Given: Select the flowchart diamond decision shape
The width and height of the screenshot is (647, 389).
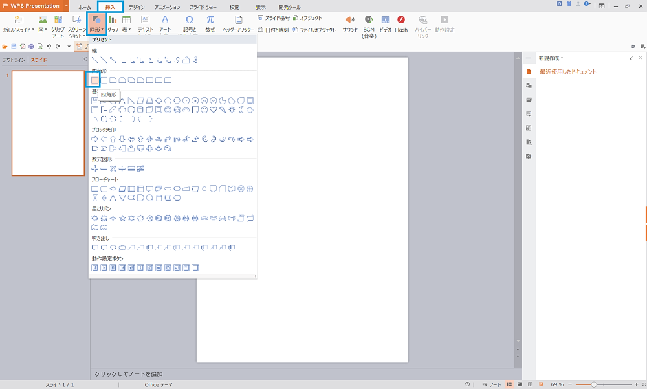Looking at the screenshot, I should tap(113, 189).
